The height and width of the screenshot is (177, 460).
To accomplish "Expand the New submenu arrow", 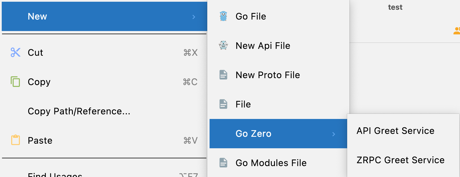I will pos(194,17).
